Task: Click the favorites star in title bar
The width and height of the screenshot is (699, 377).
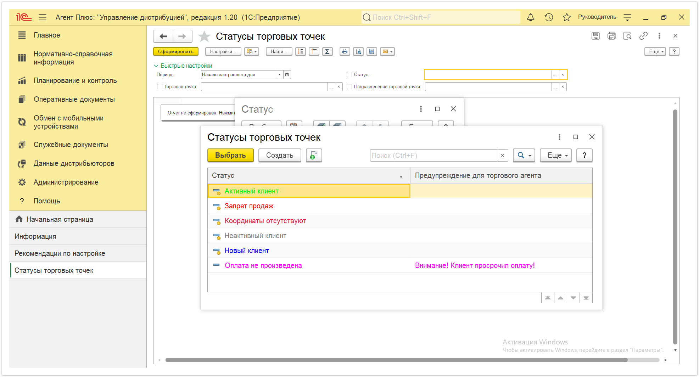Action: pos(567,17)
